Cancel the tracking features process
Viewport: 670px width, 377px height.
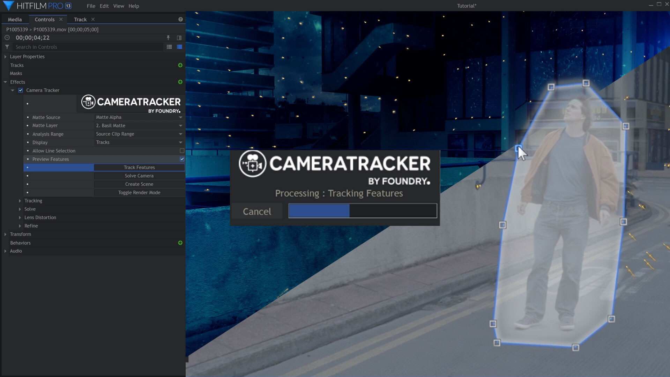pos(257,212)
